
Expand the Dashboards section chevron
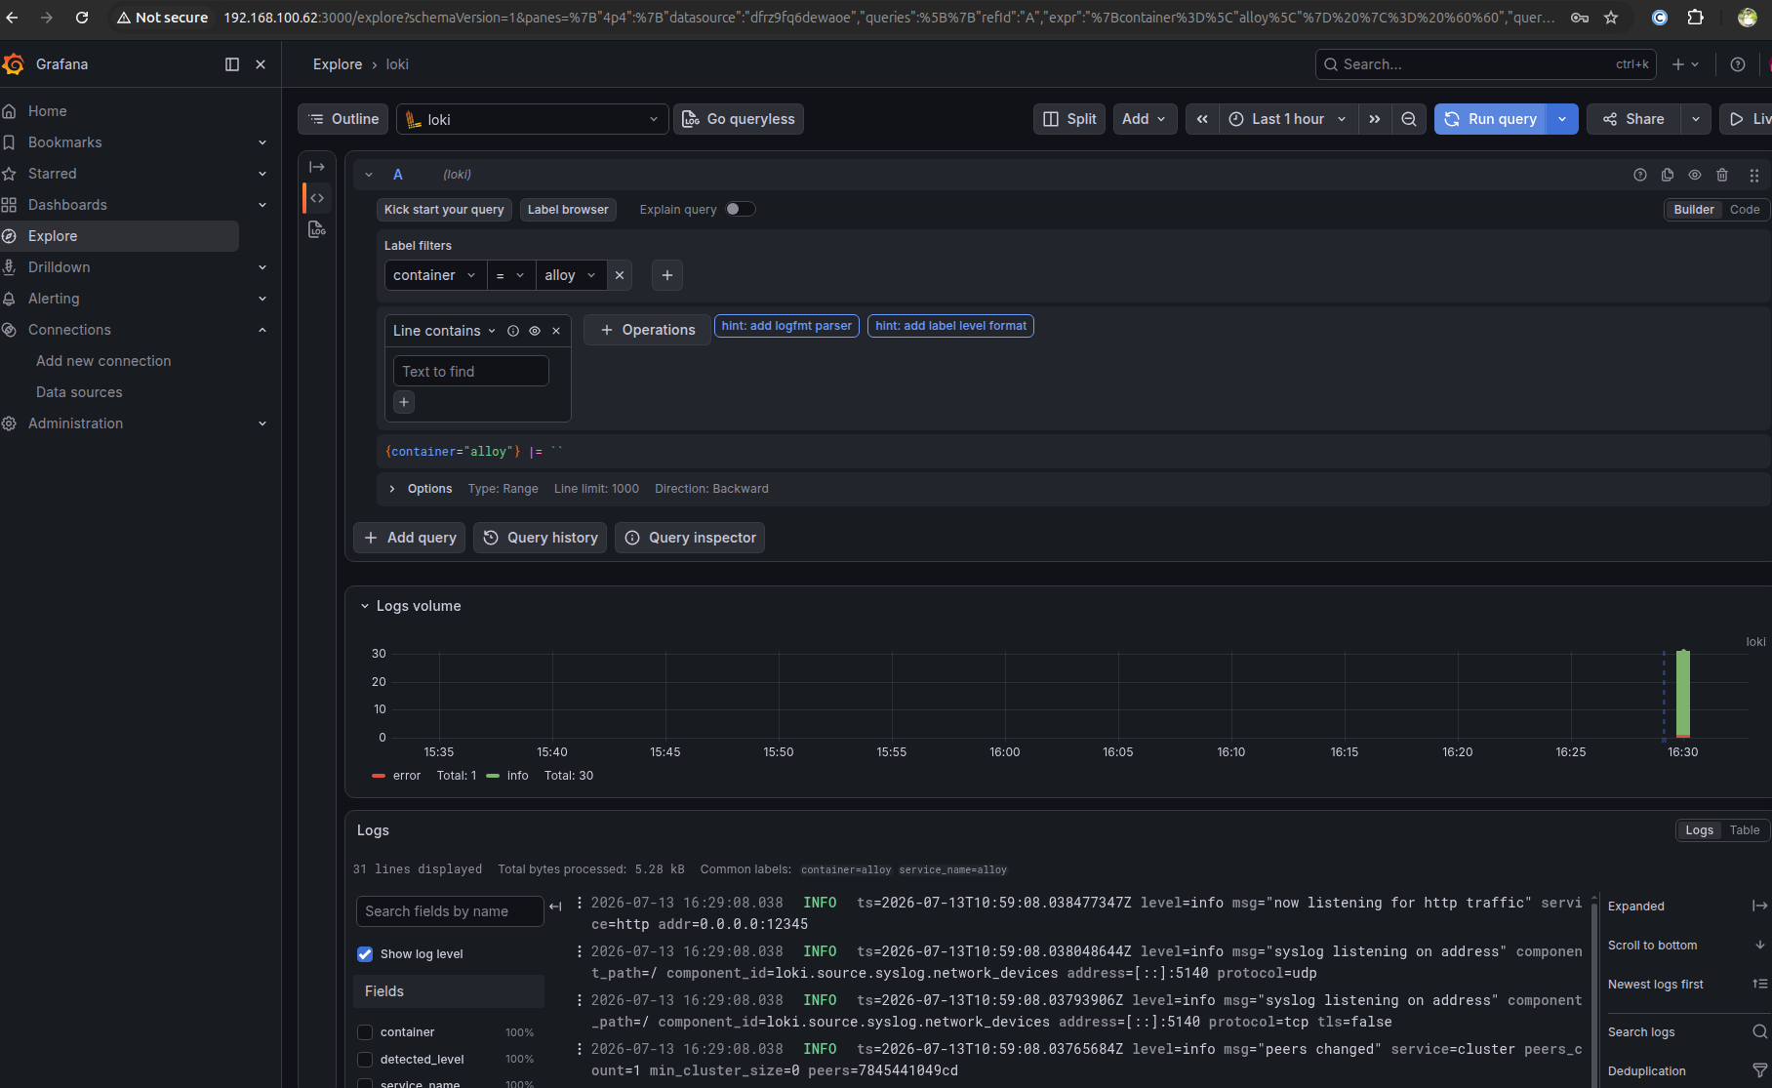(262, 205)
